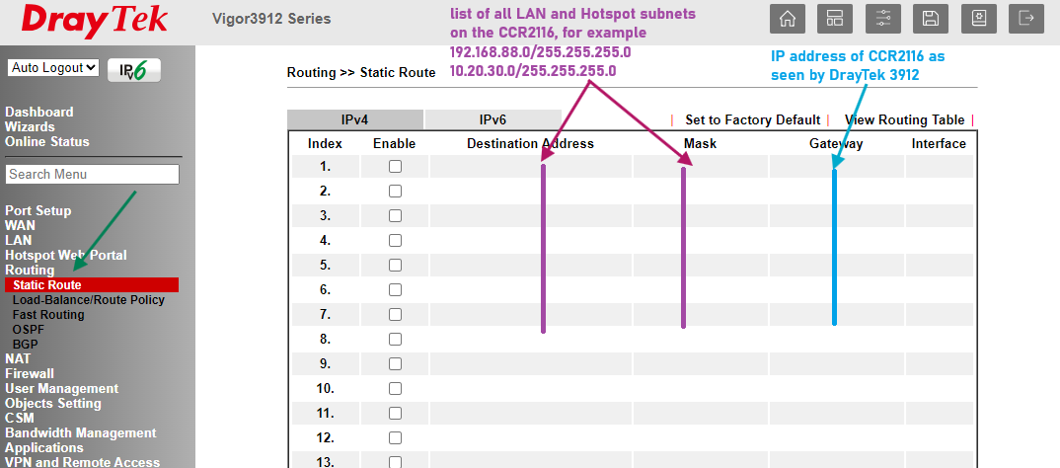The image size is (1060, 468).
Task: Click the DrayTek logo
Action: [94, 22]
